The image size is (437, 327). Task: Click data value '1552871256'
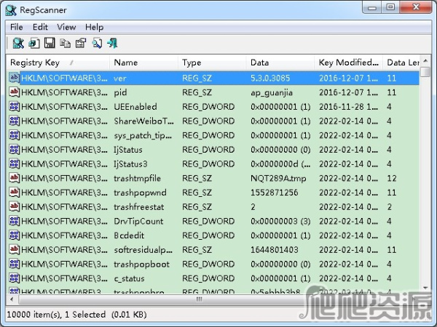pos(275,193)
